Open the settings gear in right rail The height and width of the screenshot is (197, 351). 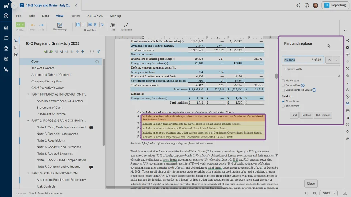click(x=347, y=47)
